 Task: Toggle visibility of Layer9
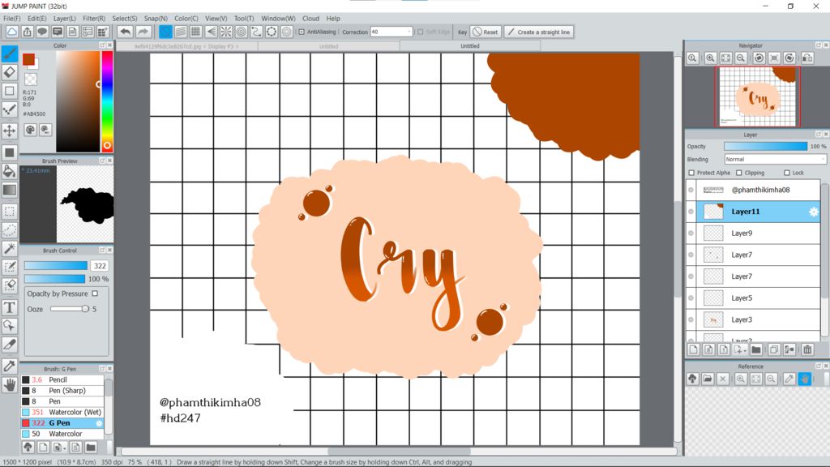tap(691, 233)
